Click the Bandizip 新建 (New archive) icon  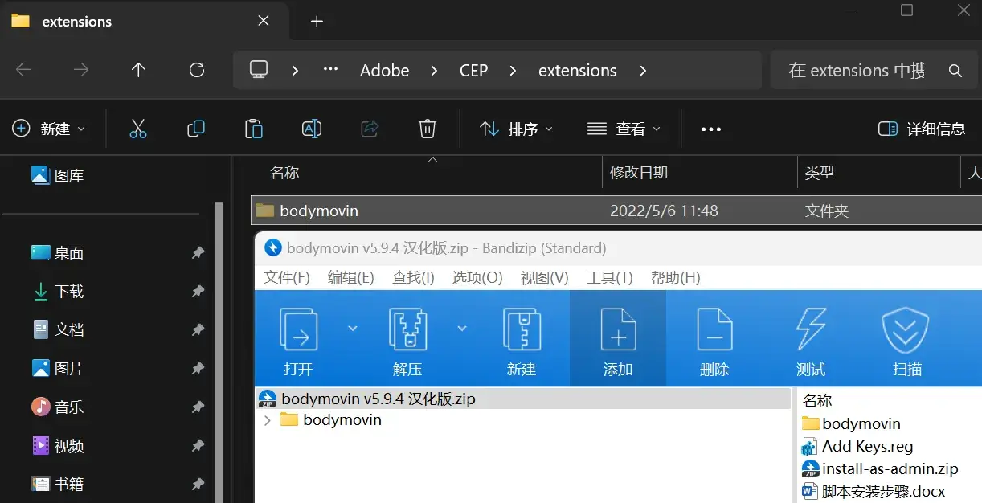pos(521,329)
